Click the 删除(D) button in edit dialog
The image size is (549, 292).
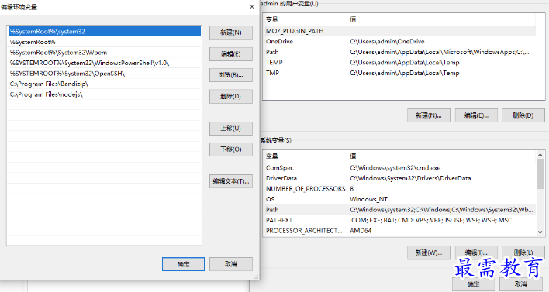click(x=231, y=97)
